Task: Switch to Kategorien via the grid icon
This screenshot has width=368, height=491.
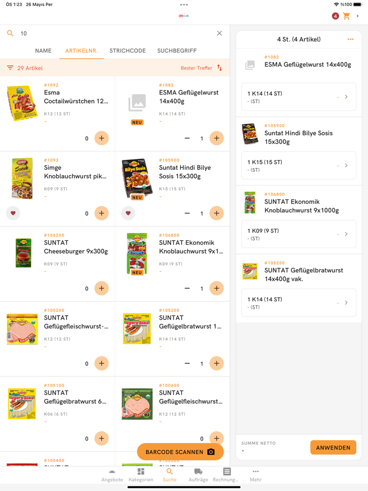Action: click(140, 474)
